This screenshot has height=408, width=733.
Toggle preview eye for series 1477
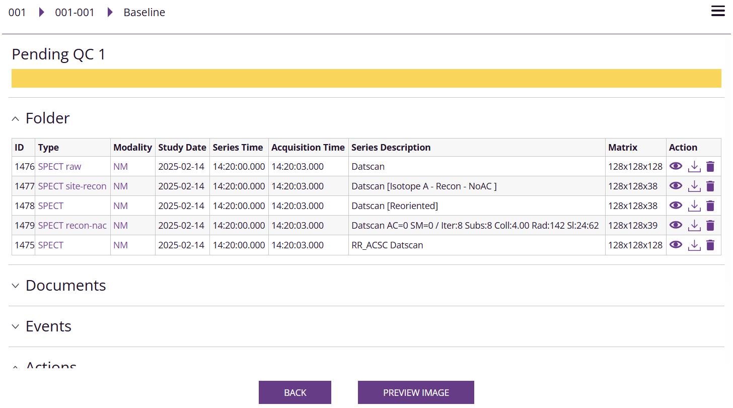pyautogui.click(x=676, y=186)
